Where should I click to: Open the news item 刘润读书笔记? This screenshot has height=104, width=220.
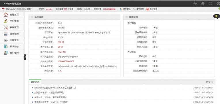(50, 92)
